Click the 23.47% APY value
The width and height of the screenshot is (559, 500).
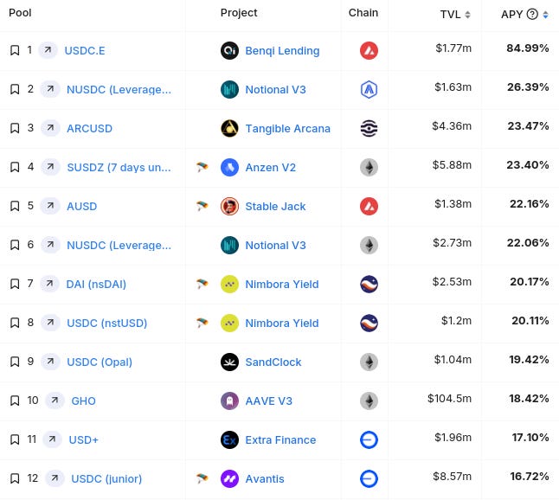pos(528,125)
